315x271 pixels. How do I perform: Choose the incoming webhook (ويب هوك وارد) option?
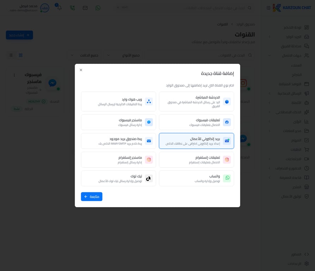click(118, 102)
